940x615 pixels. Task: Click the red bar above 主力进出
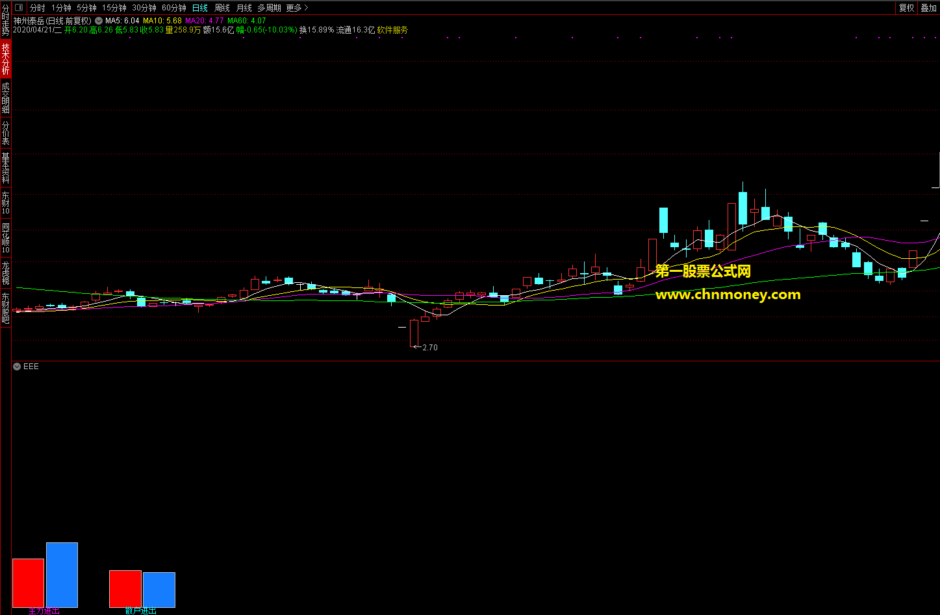click(28, 583)
